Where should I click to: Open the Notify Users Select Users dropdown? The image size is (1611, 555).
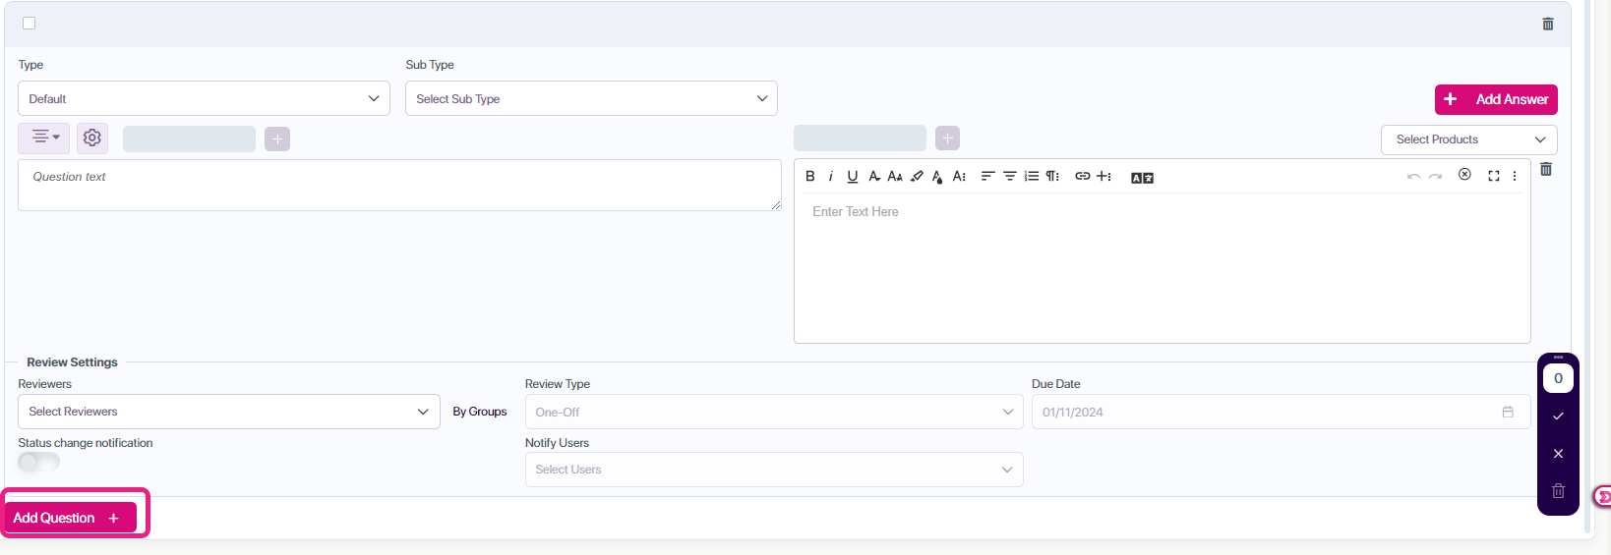774,470
